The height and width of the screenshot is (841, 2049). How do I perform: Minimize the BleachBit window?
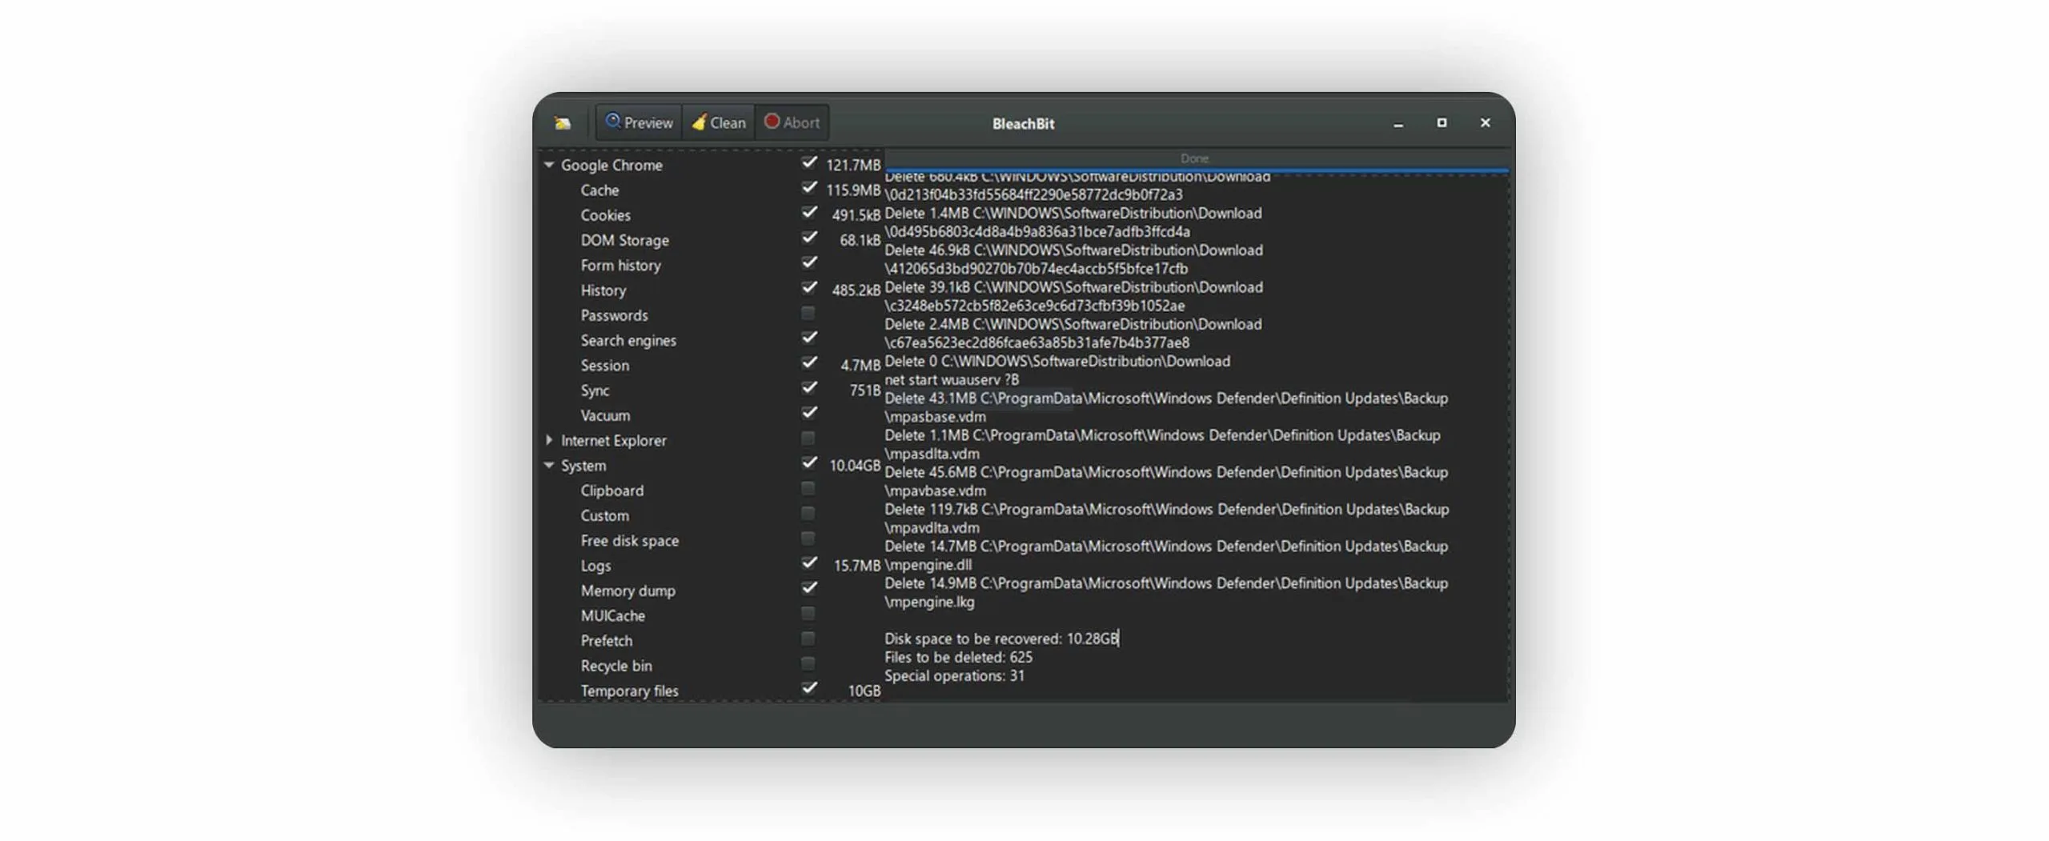coord(1397,123)
